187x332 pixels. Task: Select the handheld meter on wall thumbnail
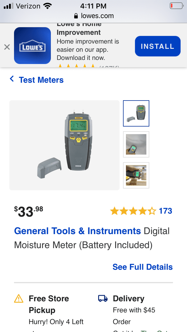(136, 144)
